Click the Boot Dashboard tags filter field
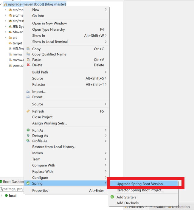The height and width of the screenshot is (210, 194). coord(12,189)
